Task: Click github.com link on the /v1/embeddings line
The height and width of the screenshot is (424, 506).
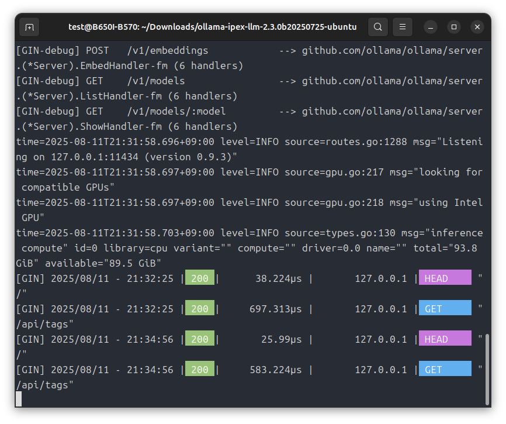Action: [392, 51]
